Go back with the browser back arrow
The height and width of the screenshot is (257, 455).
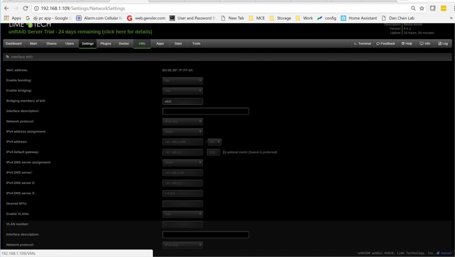point(6,9)
